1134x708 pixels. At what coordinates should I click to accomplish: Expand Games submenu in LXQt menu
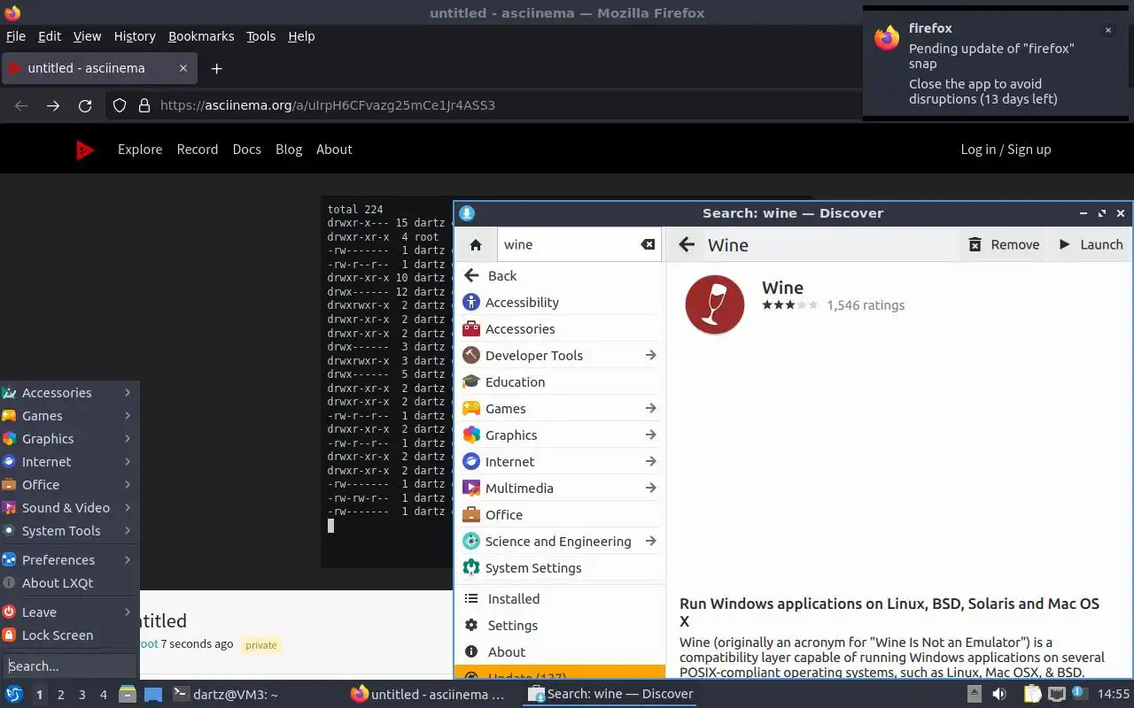[x=69, y=416]
